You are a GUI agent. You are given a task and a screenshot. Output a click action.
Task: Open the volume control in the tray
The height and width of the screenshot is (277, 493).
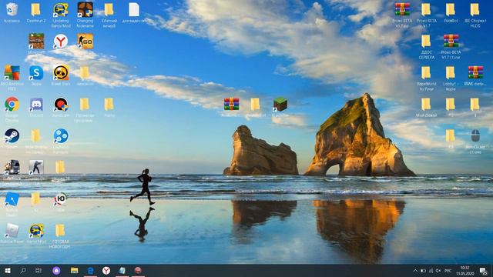(x=438, y=271)
